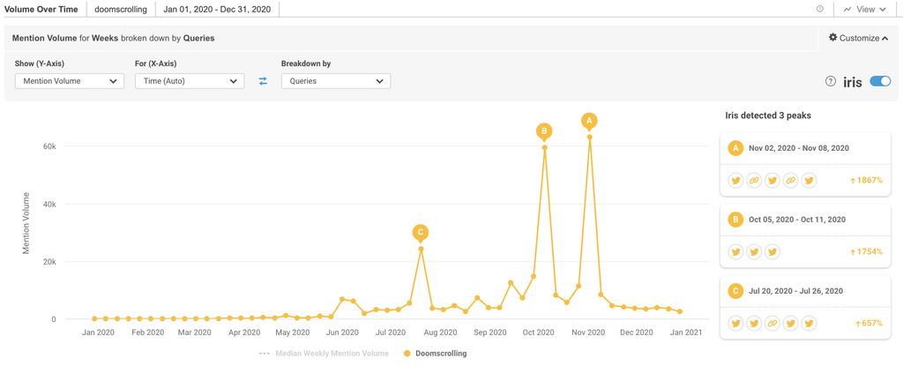Open the link source in peak C card
Viewport: 903px width, 366px height.
click(x=772, y=323)
